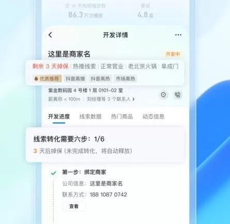Open the 热门商品 tab
The height and width of the screenshot is (224, 230).
[122, 116]
